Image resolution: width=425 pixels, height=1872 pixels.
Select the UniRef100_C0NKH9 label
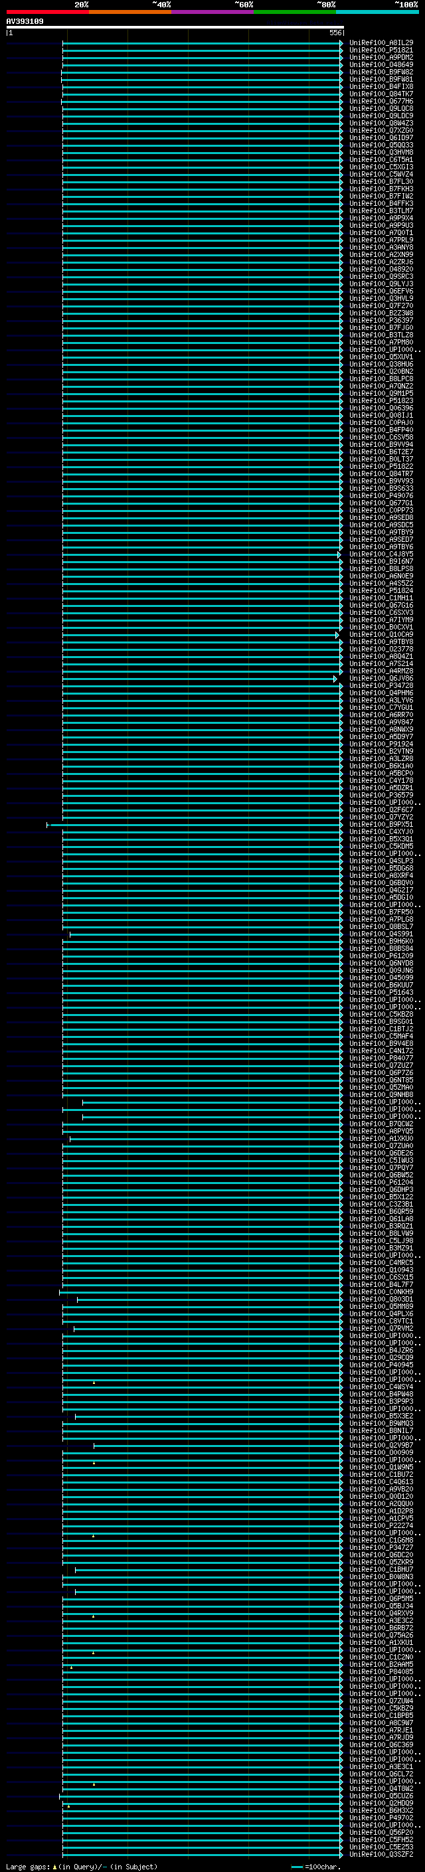(x=381, y=1292)
